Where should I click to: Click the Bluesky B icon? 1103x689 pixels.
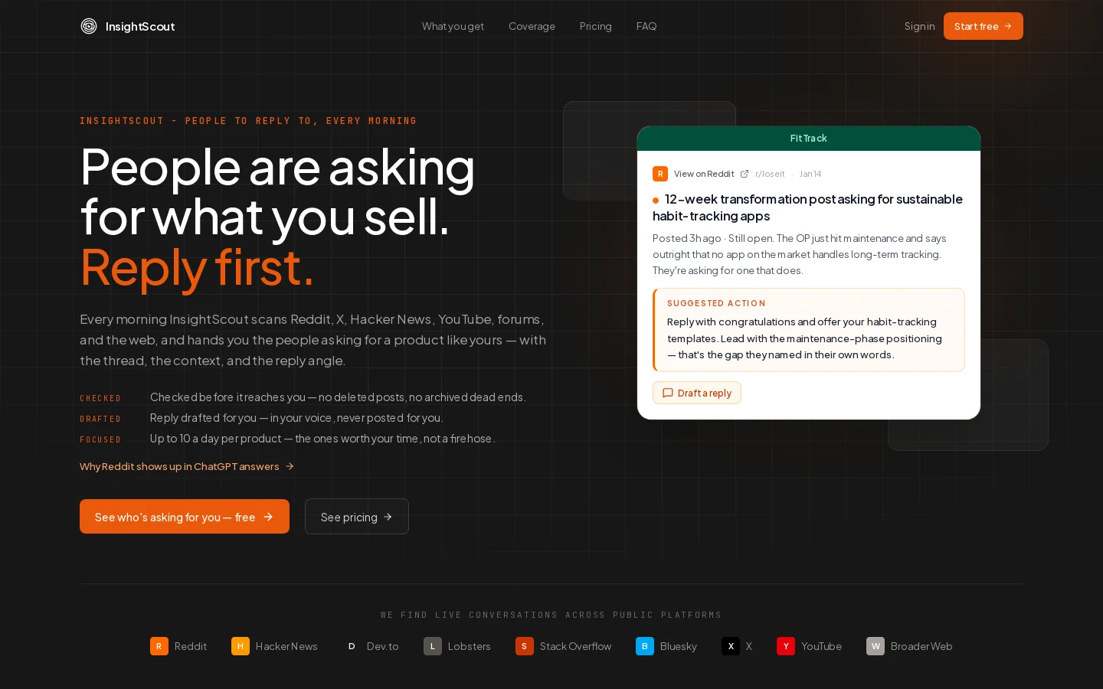[645, 646]
